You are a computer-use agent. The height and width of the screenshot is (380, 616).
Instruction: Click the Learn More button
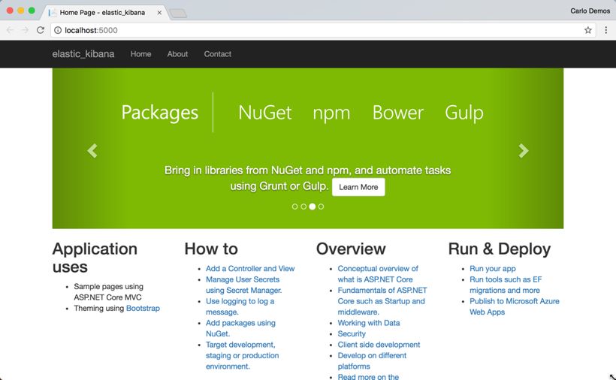[358, 187]
